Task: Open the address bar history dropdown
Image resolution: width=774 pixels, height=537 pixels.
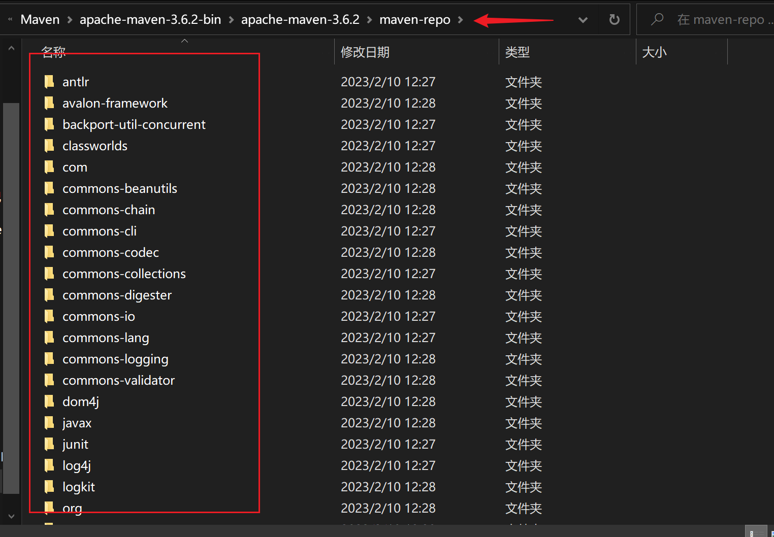Action: point(583,20)
